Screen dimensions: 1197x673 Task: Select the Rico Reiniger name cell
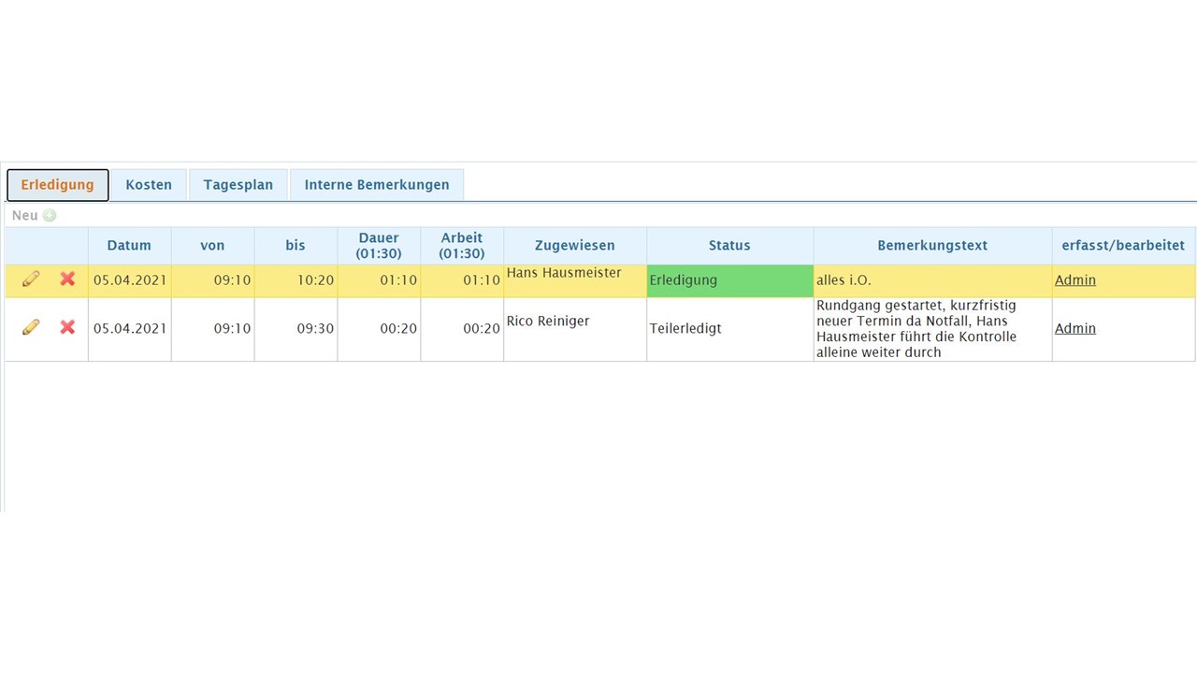pos(575,329)
